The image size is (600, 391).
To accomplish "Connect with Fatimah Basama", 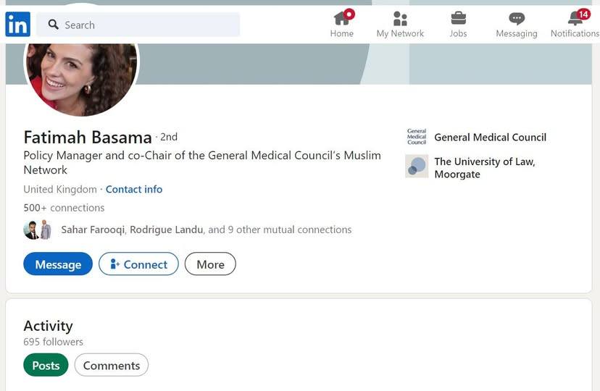I will [138, 264].
